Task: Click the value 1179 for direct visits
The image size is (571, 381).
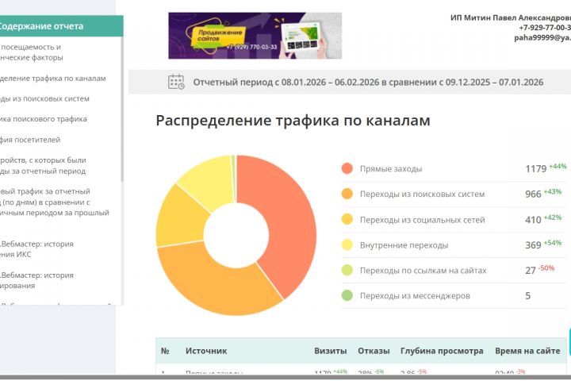Action: coord(535,169)
